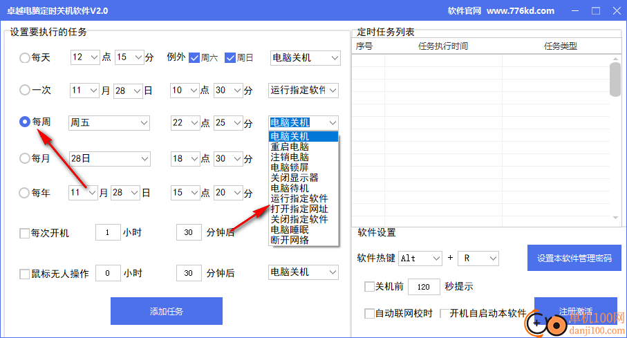Open the daily minute dropdown showing 15
The width and height of the screenshot is (627, 338).
pos(129,57)
